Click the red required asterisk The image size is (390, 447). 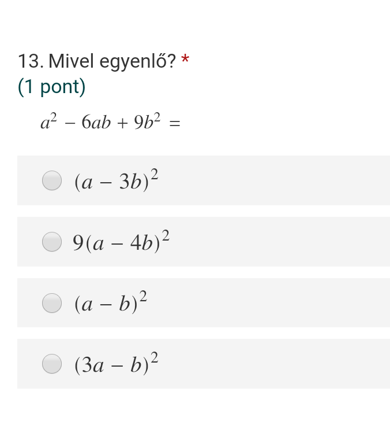[185, 59]
